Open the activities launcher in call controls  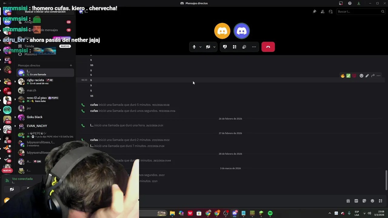click(x=235, y=47)
